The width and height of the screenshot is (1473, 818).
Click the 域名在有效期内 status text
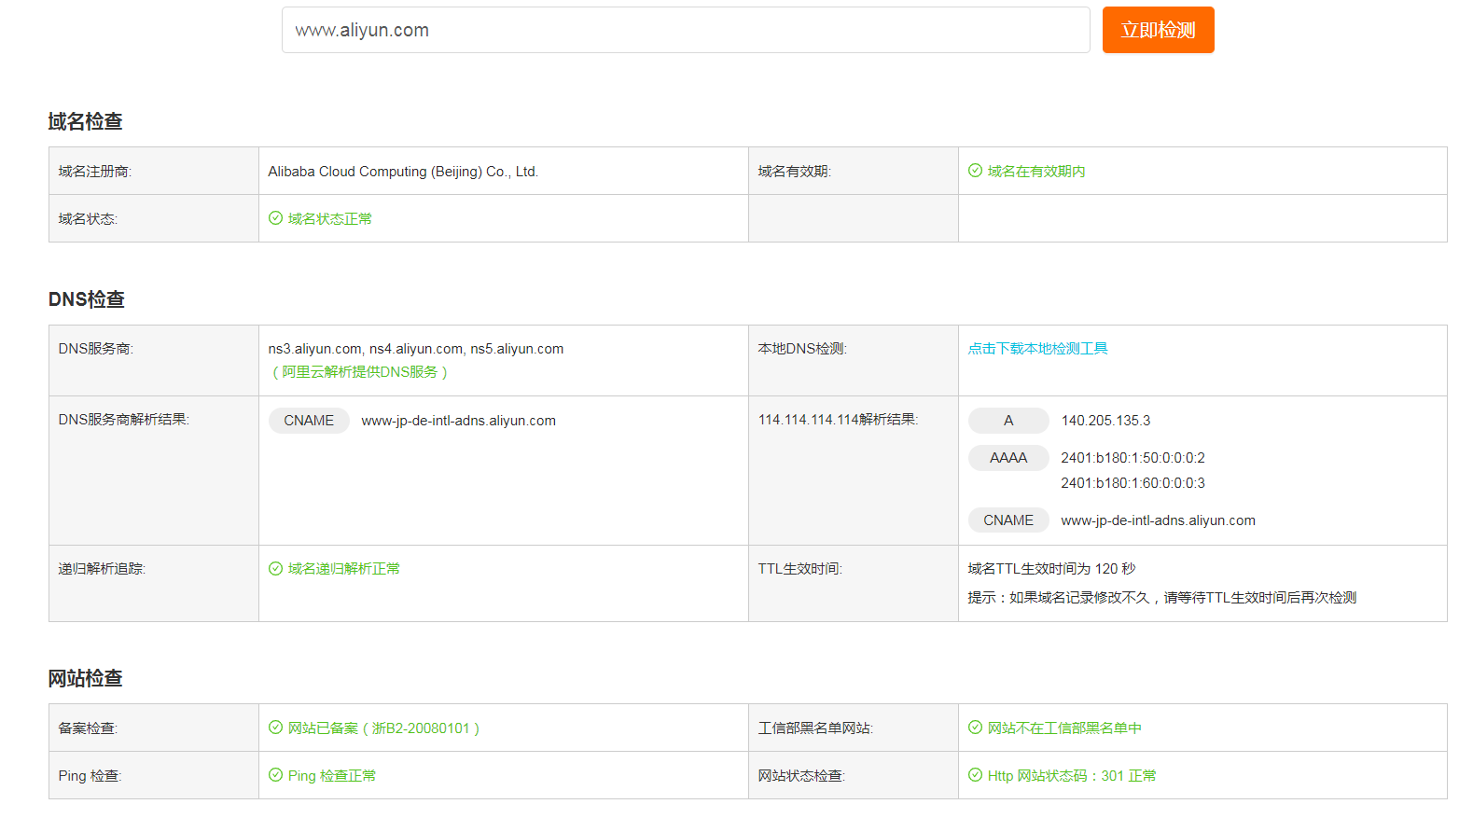click(1035, 172)
